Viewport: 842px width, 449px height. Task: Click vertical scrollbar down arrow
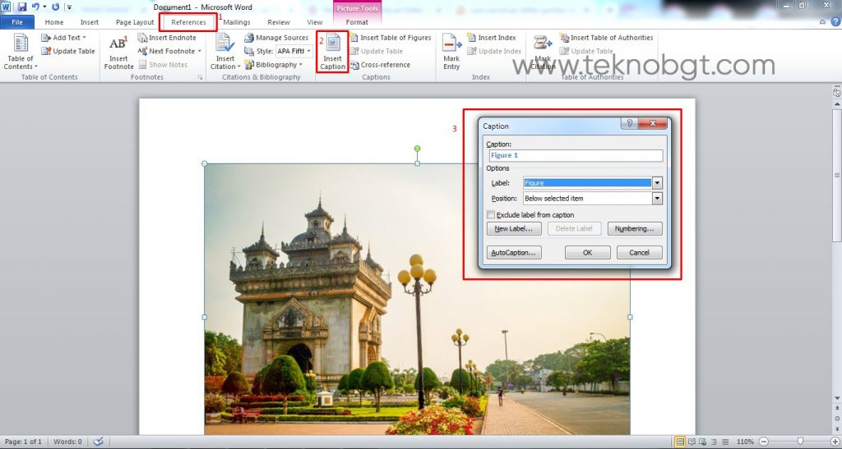(x=836, y=399)
